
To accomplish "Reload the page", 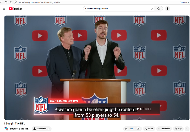I will click(x=6, y=2).
